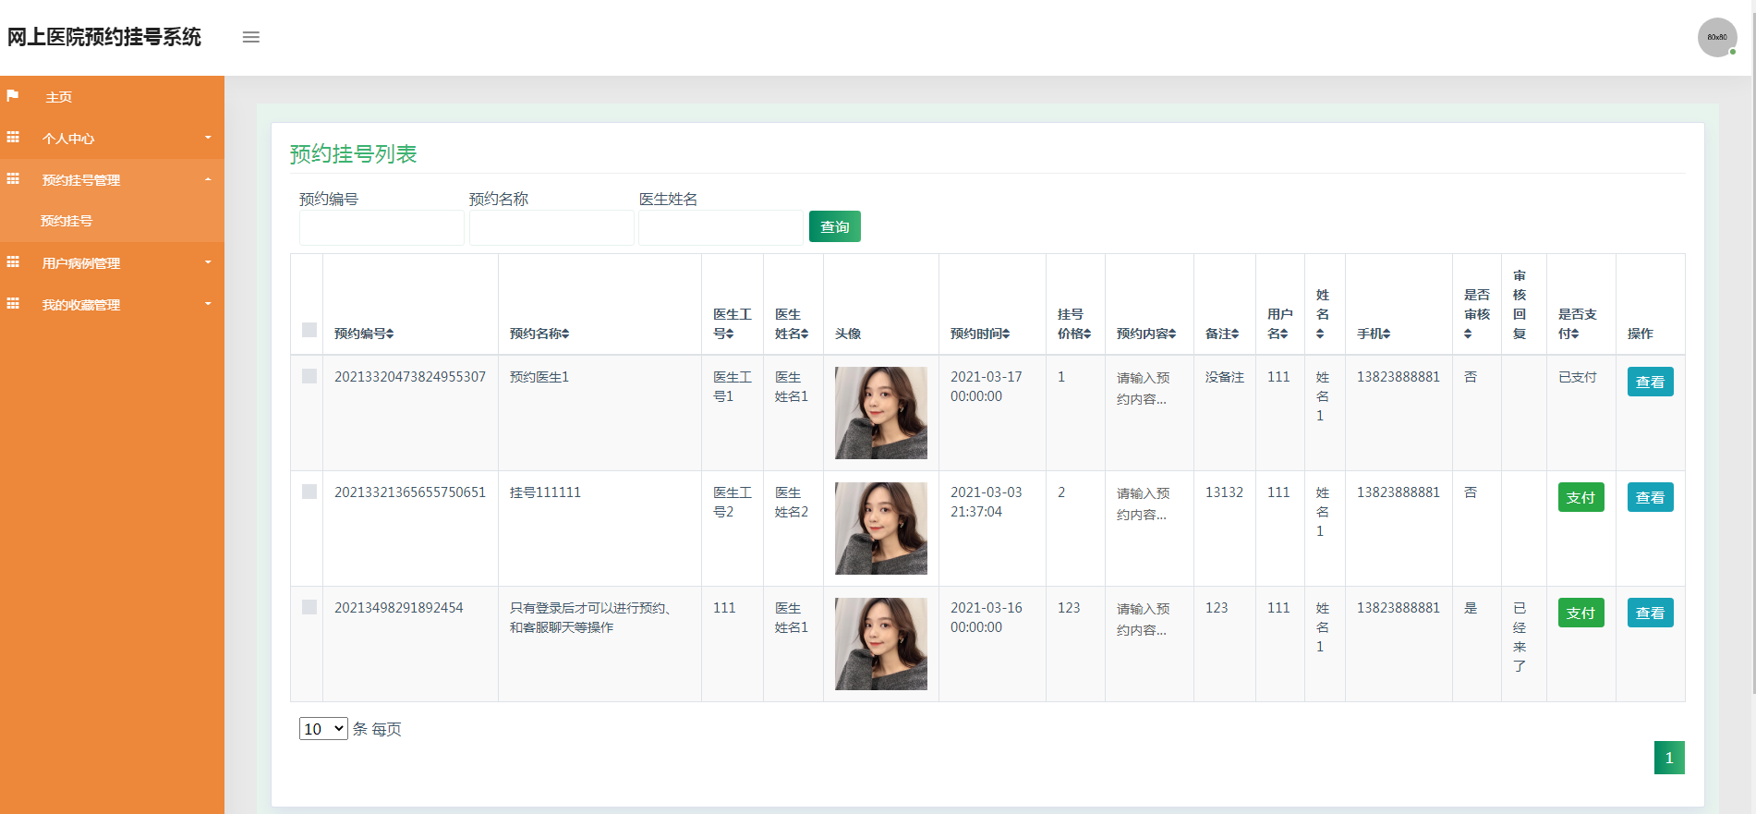Sort by 备注 column sort icon

pyautogui.click(x=1235, y=334)
